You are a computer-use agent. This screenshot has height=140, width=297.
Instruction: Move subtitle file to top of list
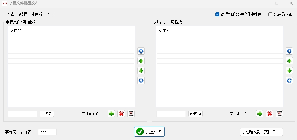141,51
